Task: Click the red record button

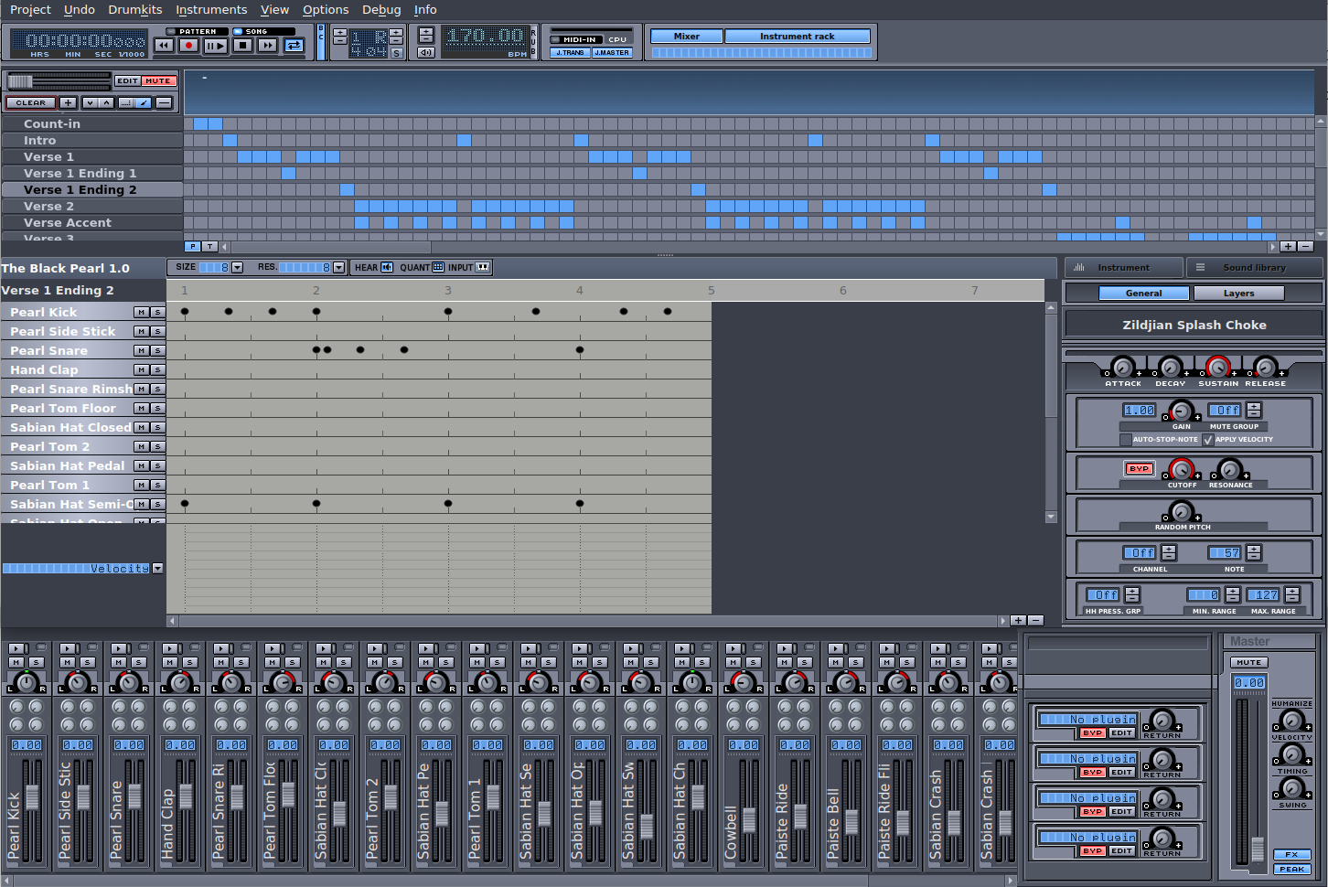Action: click(189, 45)
